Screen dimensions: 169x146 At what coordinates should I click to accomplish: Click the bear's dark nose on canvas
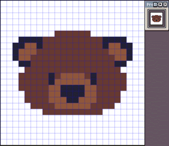tap(73, 94)
